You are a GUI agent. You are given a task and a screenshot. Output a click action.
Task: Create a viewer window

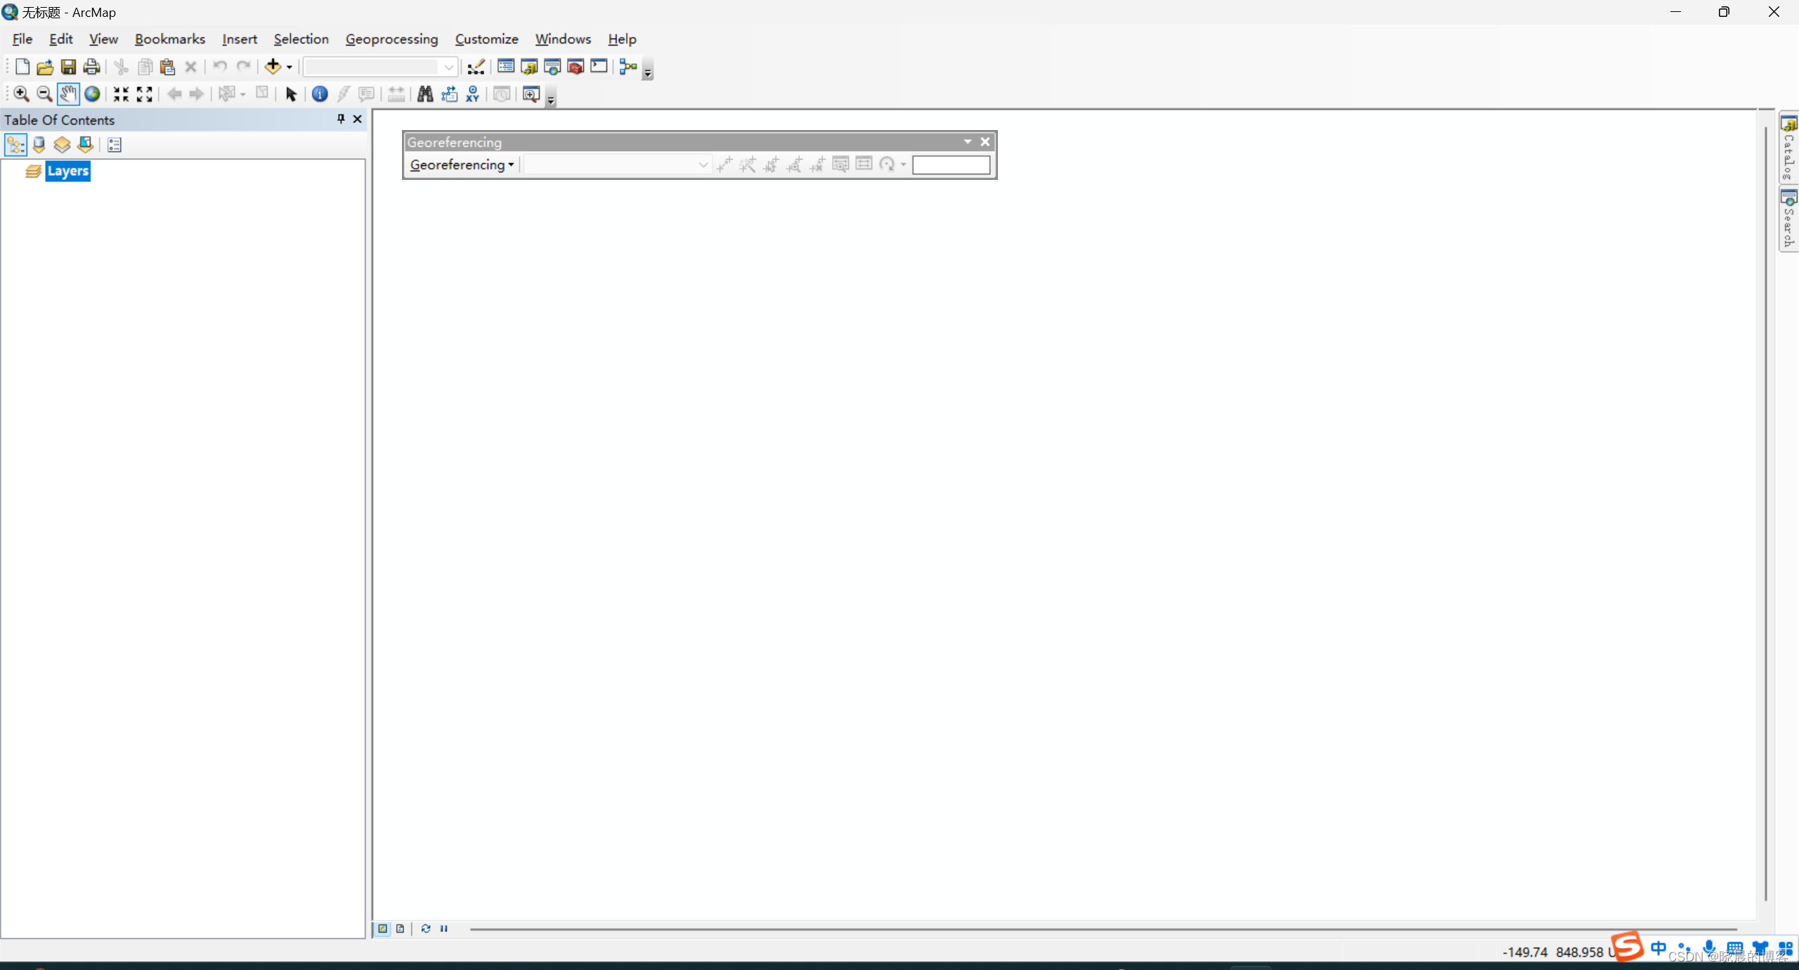[531, 94]
